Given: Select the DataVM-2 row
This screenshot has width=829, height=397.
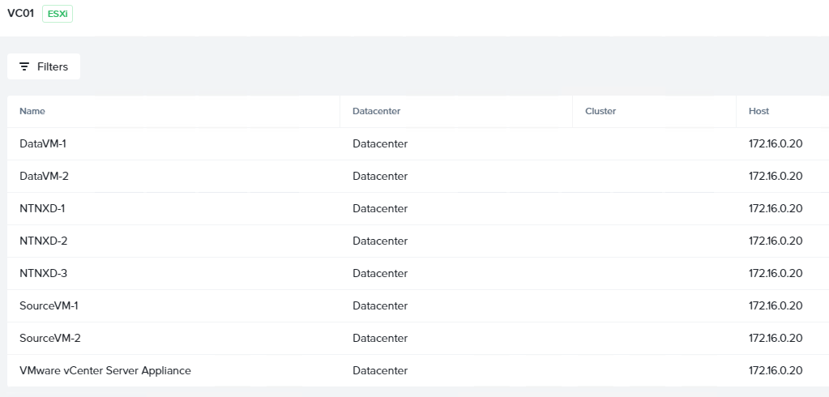Looking at the screenshot, I should [418, 176].
